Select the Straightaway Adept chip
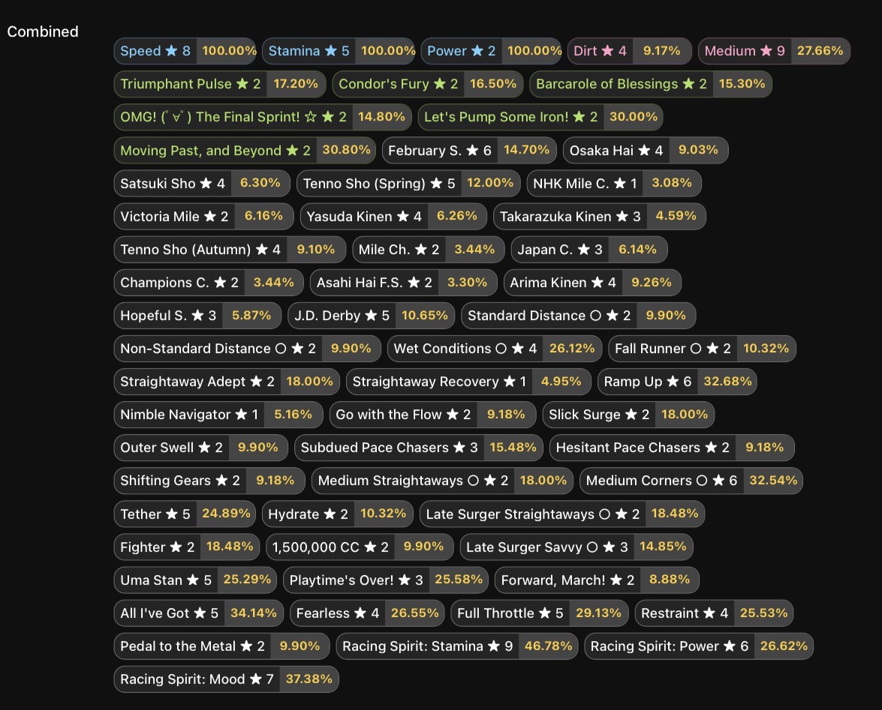 (x=227, y=382)
